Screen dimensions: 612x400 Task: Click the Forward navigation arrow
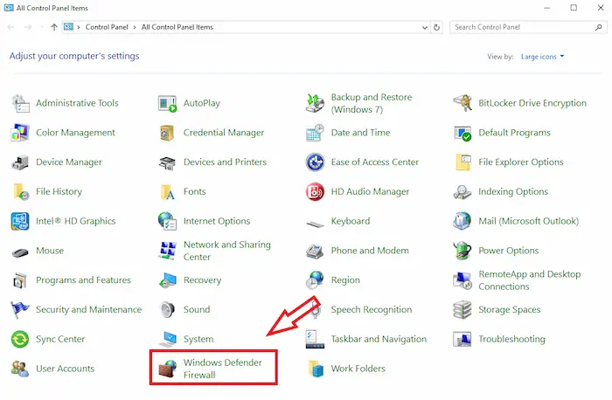click(x=28, y=27)
